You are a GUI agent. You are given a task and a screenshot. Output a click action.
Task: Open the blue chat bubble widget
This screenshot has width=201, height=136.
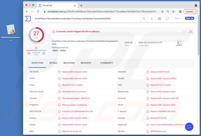click(189, 127)
